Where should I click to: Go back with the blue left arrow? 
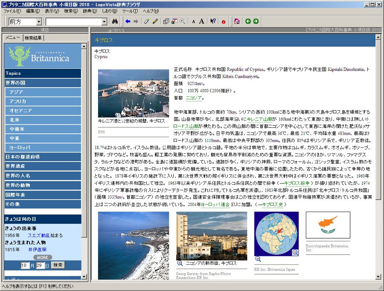pyautogui.click(x=128, y=22)
